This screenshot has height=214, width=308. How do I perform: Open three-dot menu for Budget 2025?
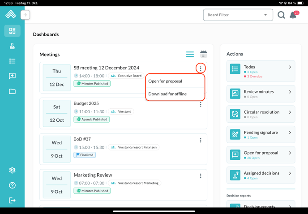pos(201,104)
